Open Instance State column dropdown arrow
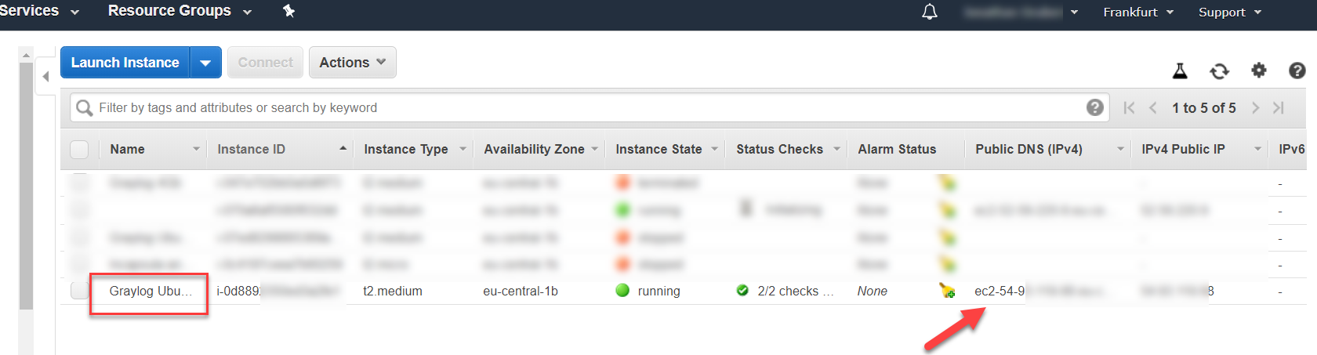Image resolution: width=1317 pixels, height=355 pixels. point(714,149)
